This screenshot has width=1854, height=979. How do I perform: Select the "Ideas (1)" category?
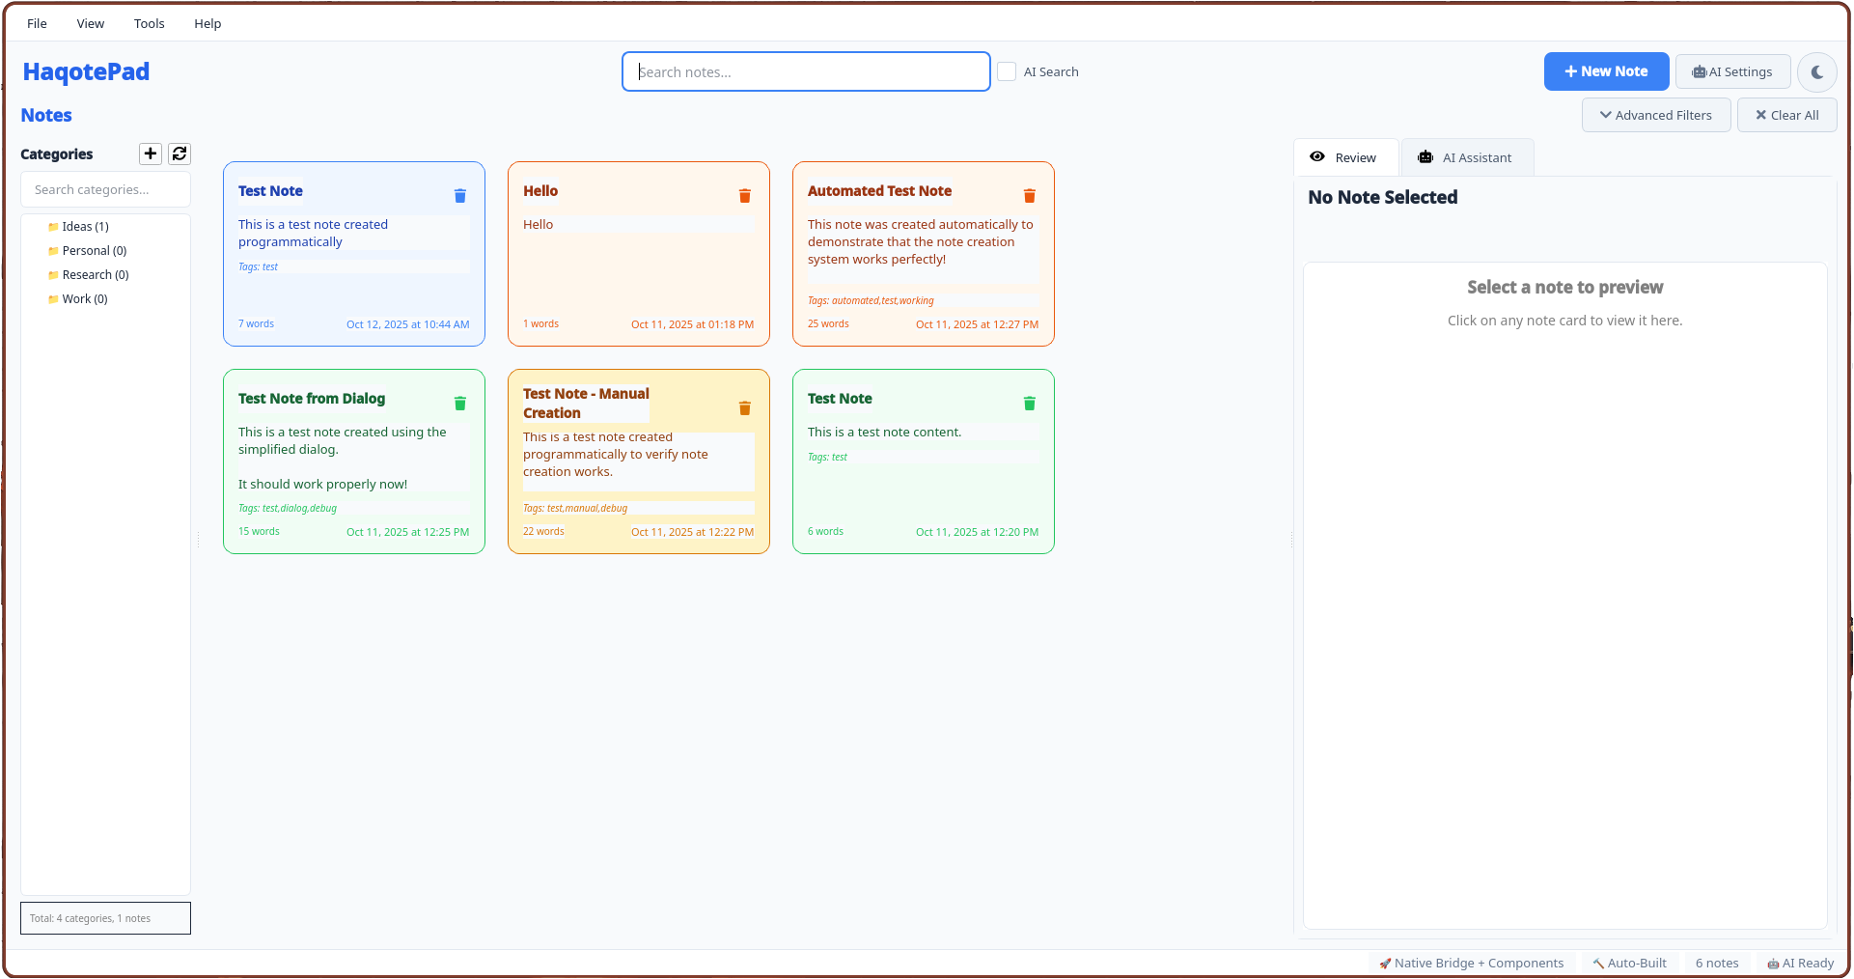[86, 226]
